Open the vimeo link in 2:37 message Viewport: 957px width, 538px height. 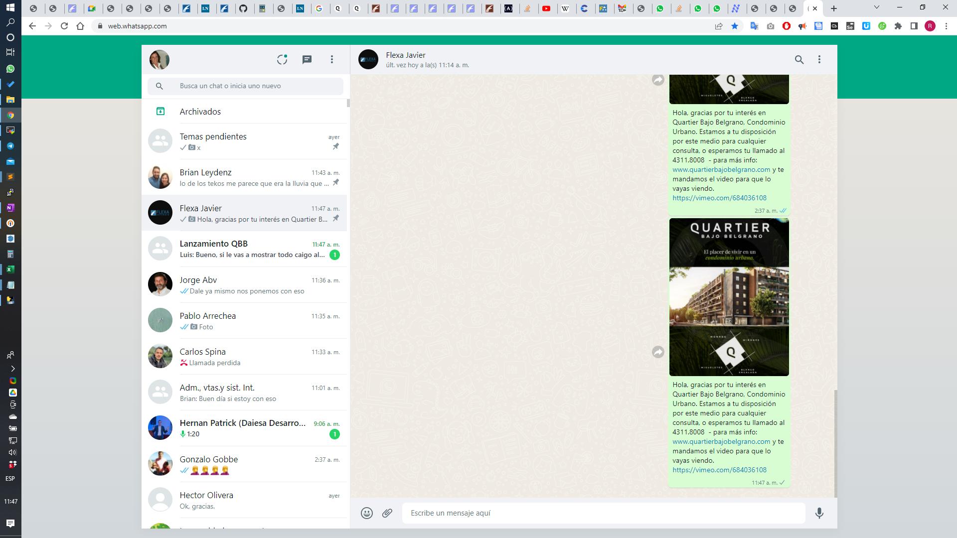[719, 198]
